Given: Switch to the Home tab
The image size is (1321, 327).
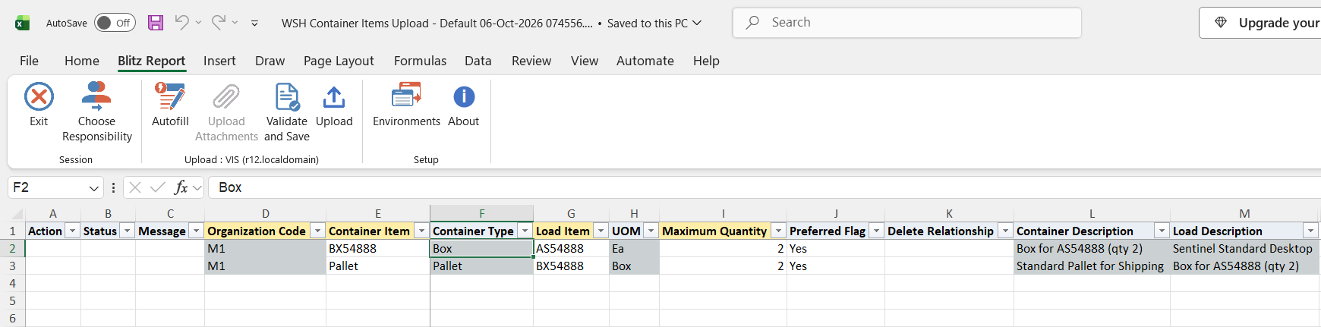Looking at the screenshot, I should (82, 61).
